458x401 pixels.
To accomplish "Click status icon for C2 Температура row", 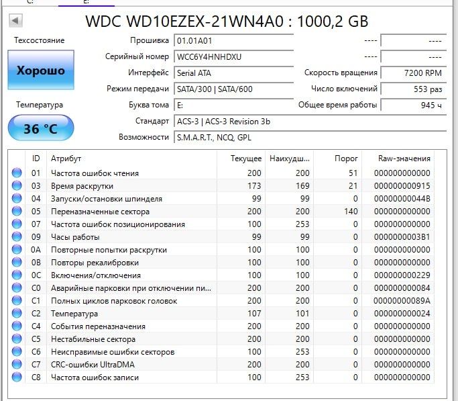I will point(17,313).
